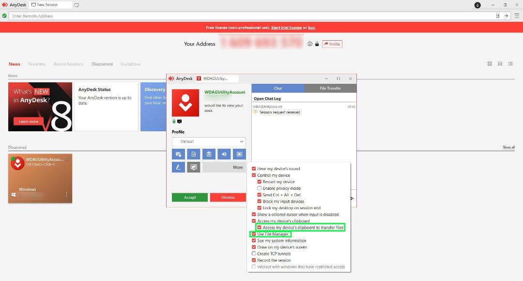Toggle the draw on screen pen icon
Screen dimensions: 523x281
[x=178, y=167]
